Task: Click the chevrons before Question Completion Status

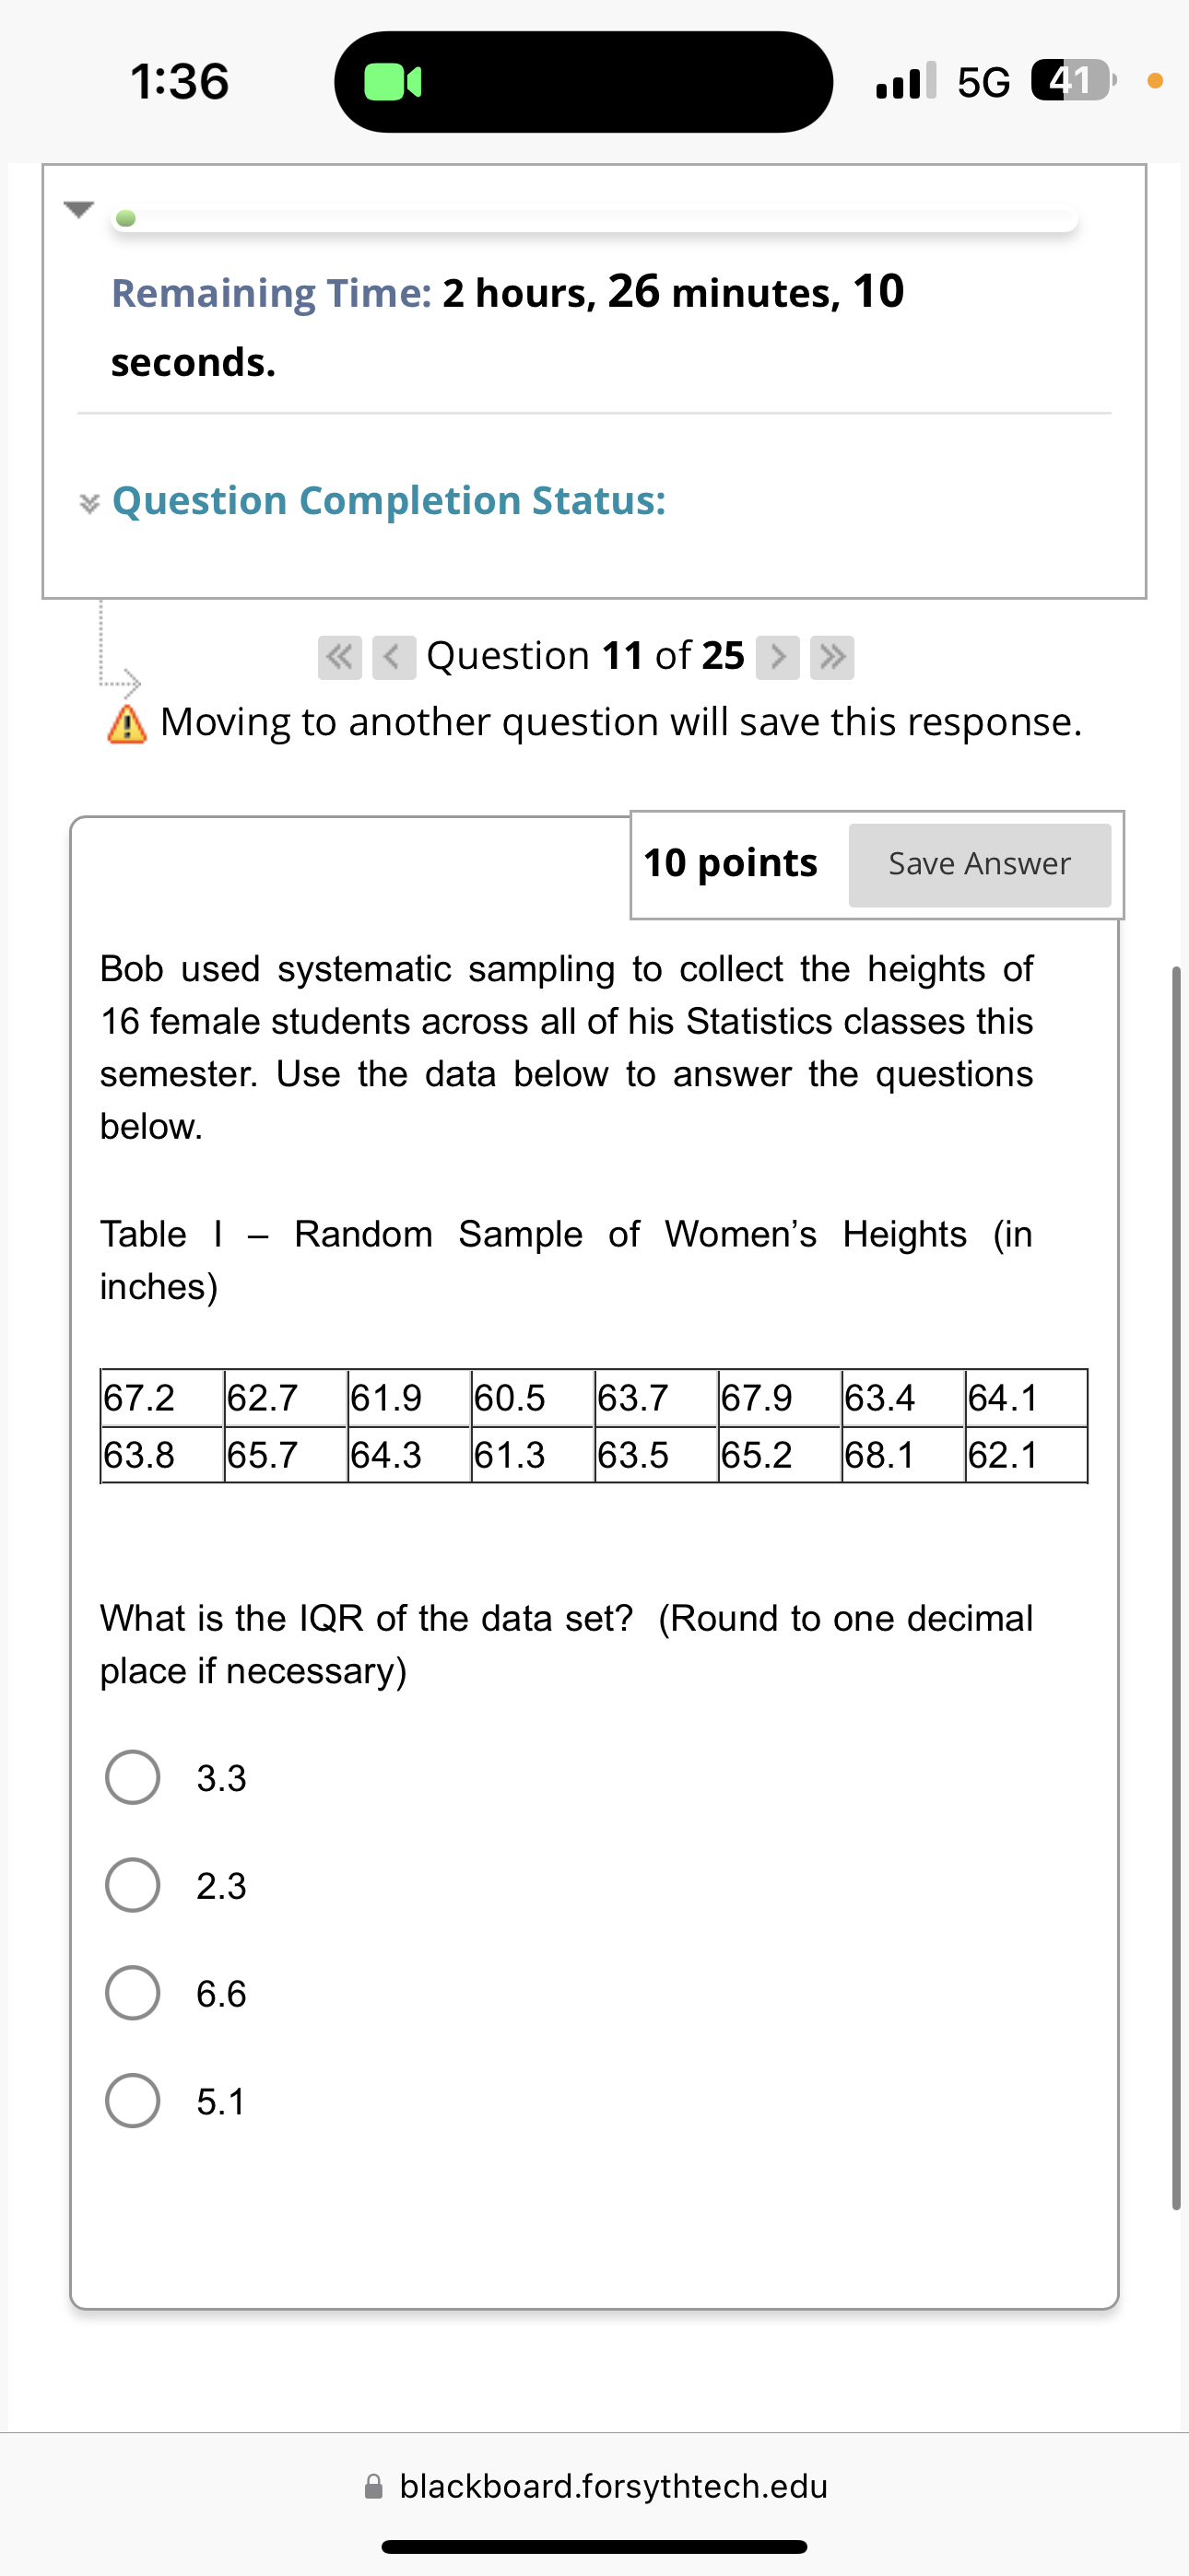Action: pyautogui.click(x=91, y=503)
